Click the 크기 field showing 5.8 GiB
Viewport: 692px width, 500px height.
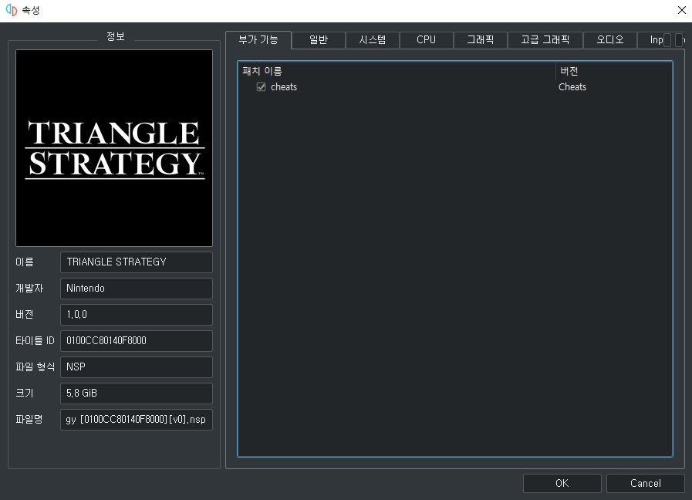tap(137, 394)
